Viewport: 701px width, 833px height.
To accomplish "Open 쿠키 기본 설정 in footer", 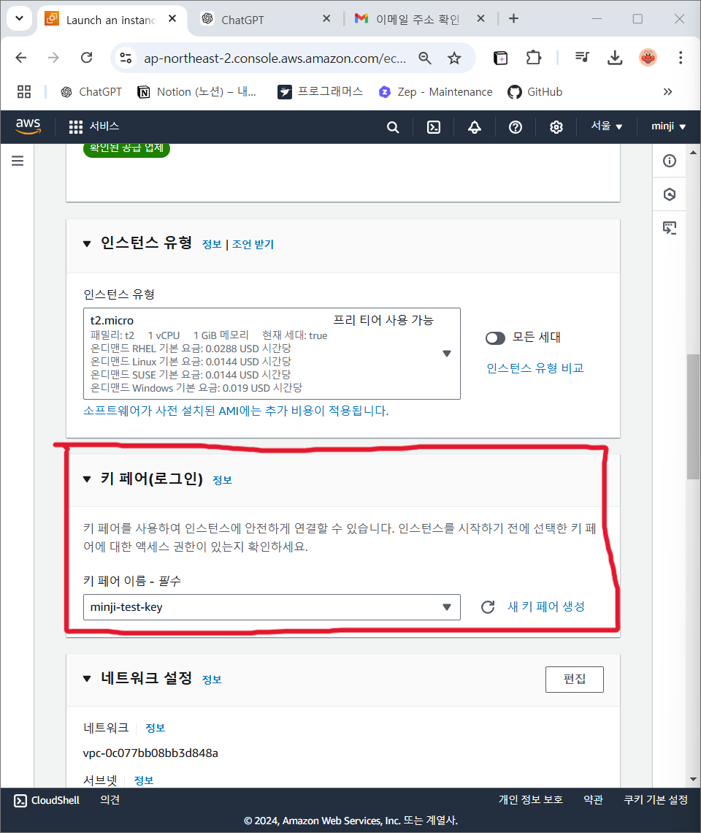I will 655,800.
